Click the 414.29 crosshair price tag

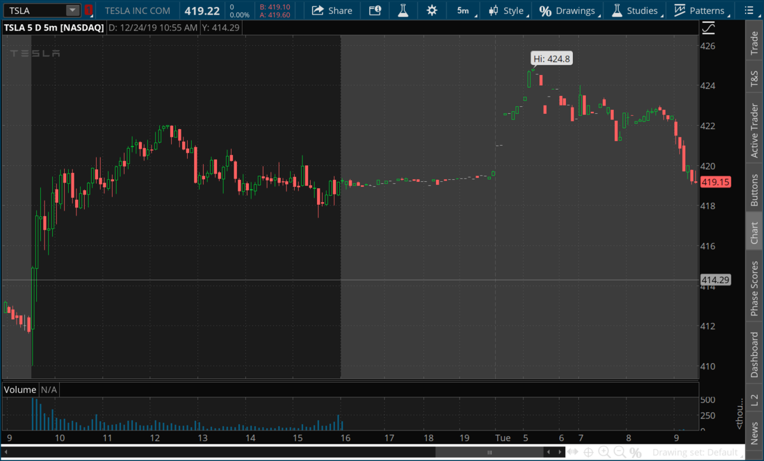[x=715, y=280]
